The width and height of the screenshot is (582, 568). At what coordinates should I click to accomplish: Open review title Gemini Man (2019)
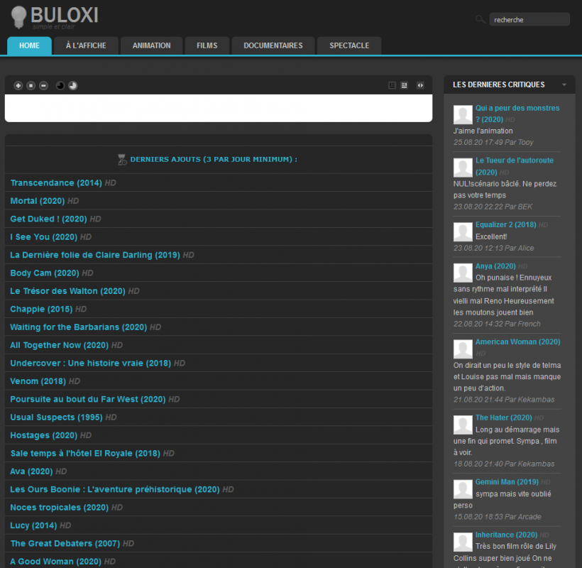click(507, 482)
